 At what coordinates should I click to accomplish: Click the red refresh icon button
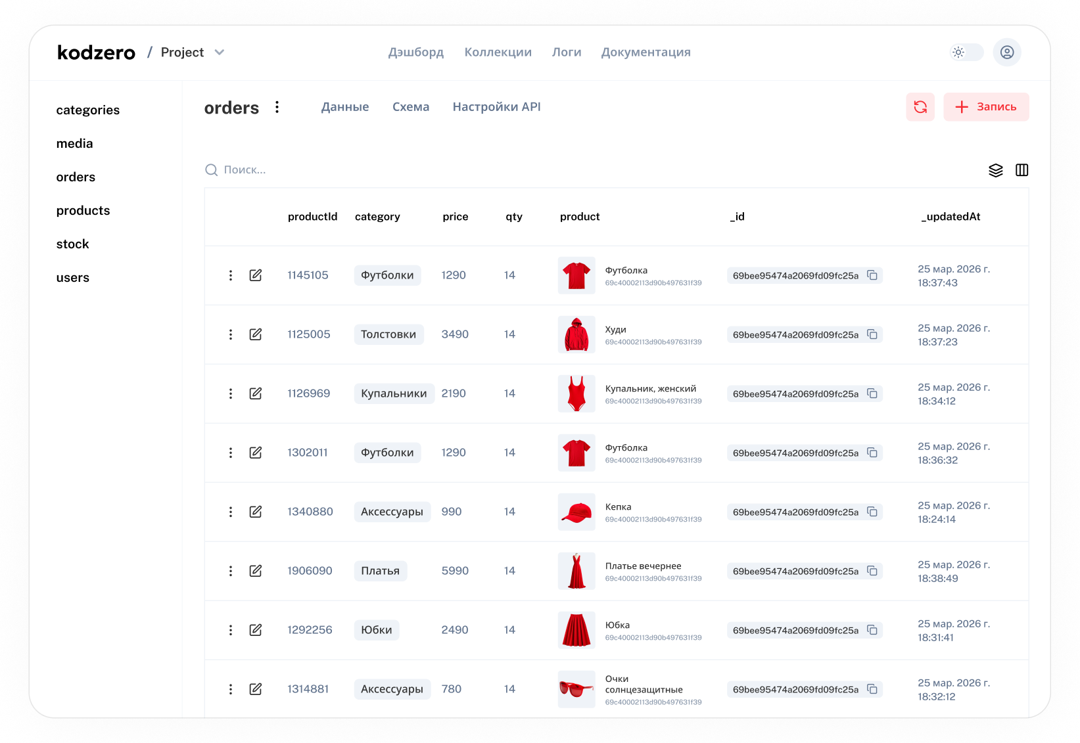click(920, 107)
